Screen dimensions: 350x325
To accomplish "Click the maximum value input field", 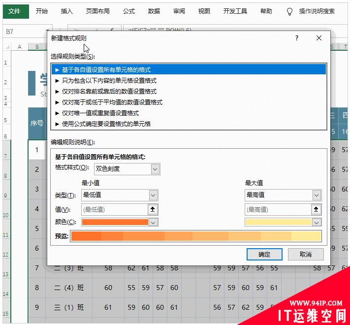I will [x=278, y=209].
